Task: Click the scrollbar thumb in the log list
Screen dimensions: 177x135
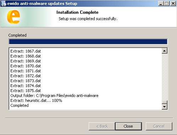Action: click(165, 102)
